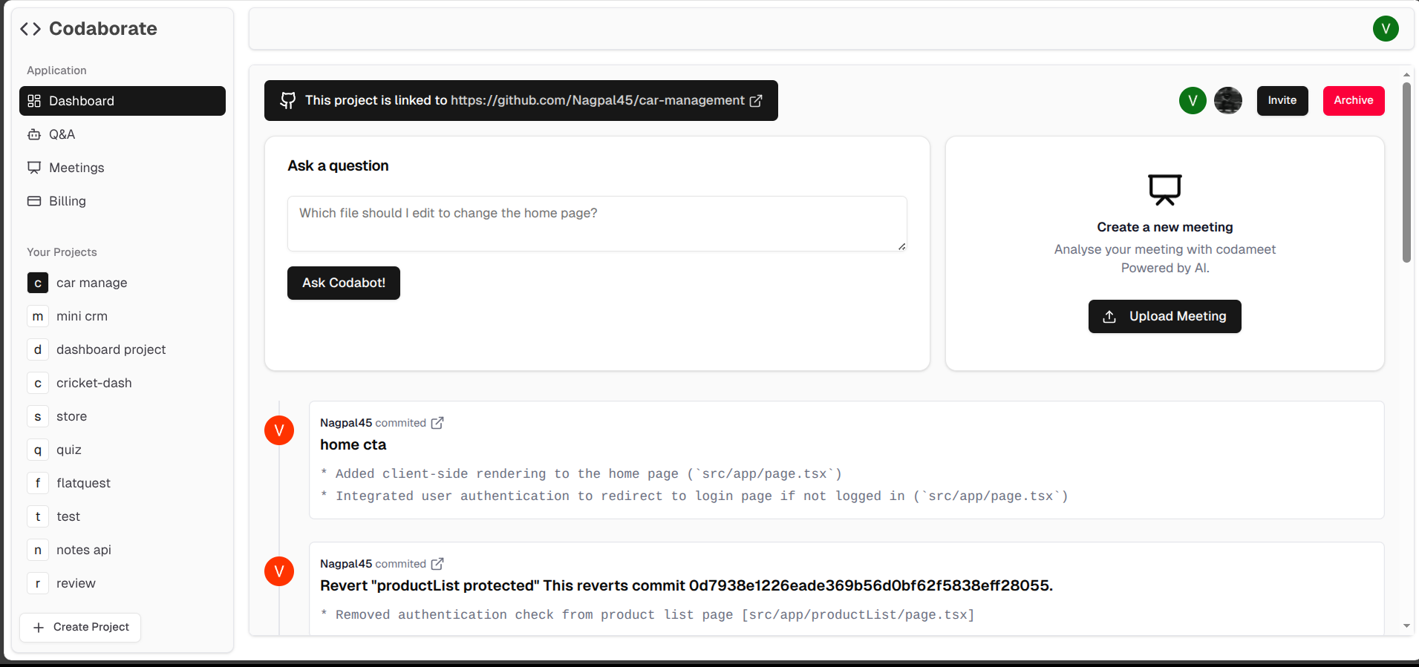Click the Meetings presentation icon in sidebar
This screenshot has width=1419, height=667.
point(34,168)
